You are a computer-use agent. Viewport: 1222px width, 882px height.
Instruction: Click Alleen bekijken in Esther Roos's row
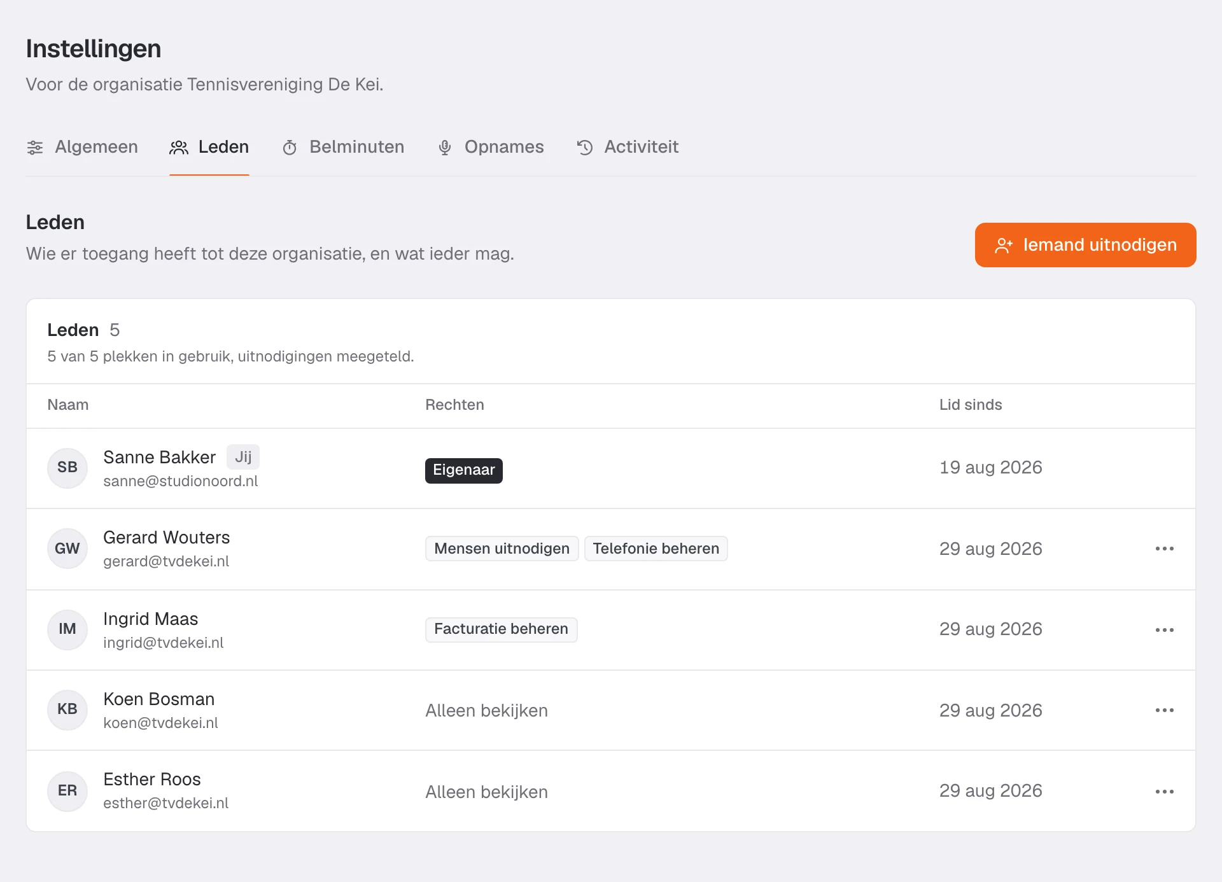tap(487, 792)
